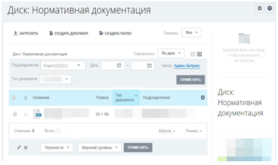
Task: Click the start date field
Action: point(113,66)
